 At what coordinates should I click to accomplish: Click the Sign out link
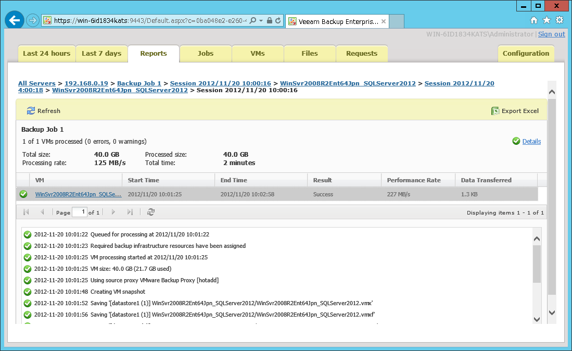point(552,34)
